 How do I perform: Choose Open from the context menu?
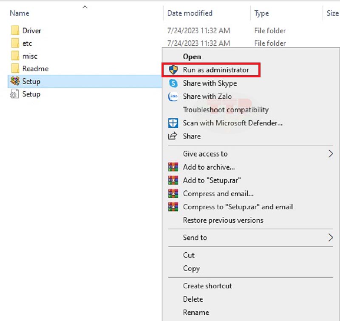(x=192, y=57)
